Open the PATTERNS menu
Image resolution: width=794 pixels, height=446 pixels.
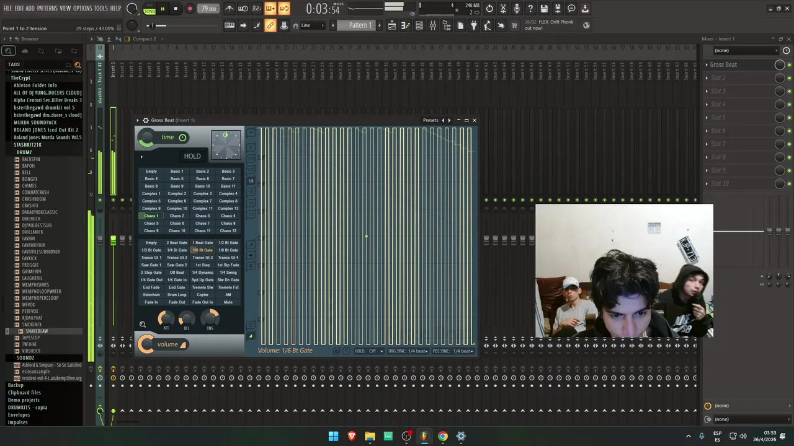47,8
